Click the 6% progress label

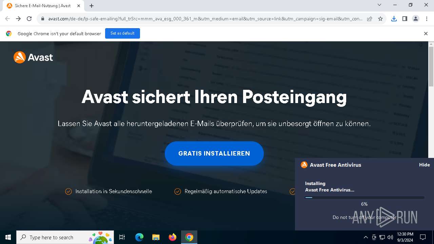point(364,204)
